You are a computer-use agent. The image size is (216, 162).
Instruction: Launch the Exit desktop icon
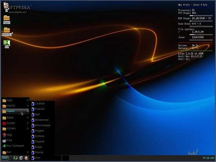click(7, 44)
